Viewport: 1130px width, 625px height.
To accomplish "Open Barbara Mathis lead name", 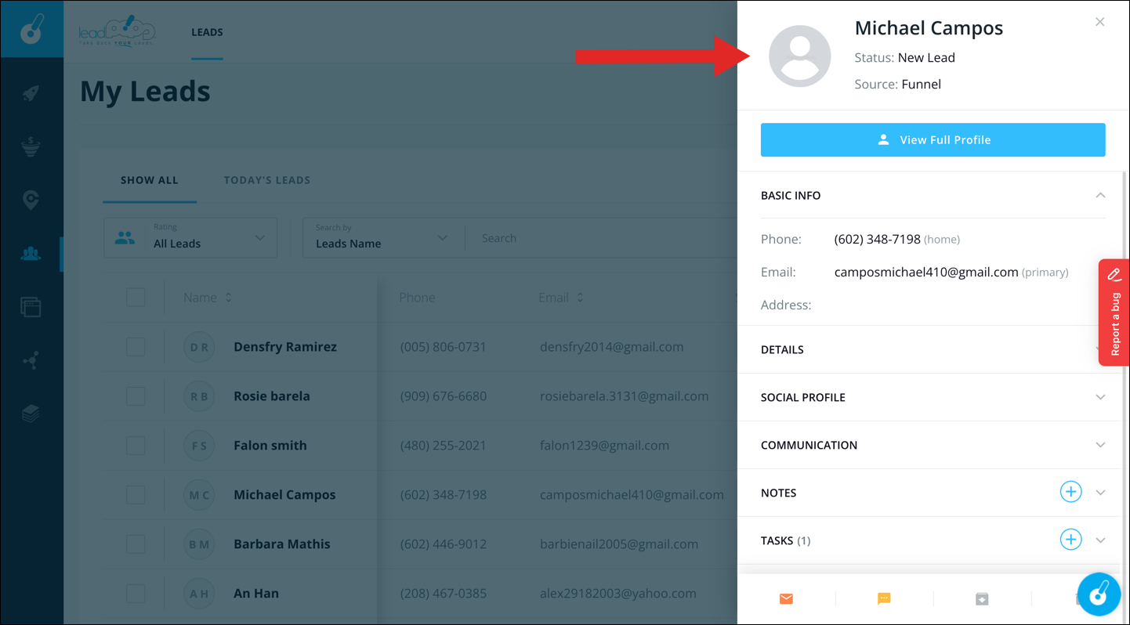I will pyautogui.click(x=282, y=544).
